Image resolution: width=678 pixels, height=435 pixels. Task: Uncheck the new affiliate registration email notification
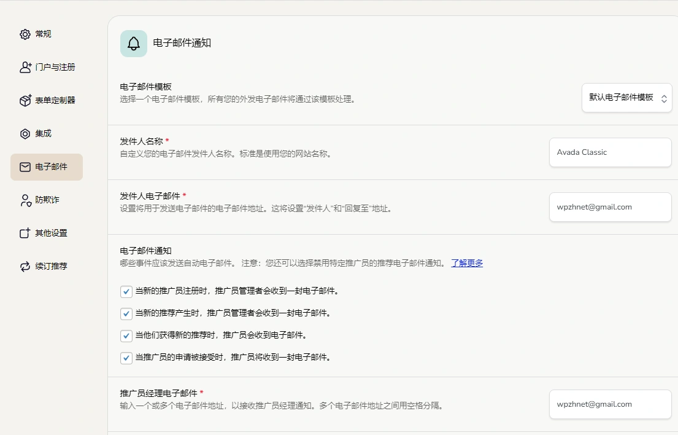click(126, 291)
